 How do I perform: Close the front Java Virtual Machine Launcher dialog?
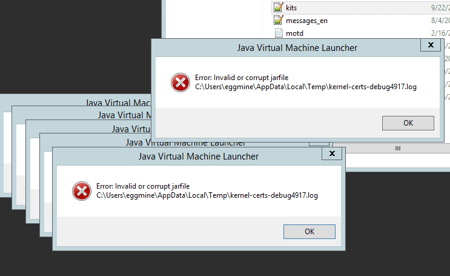332,153
